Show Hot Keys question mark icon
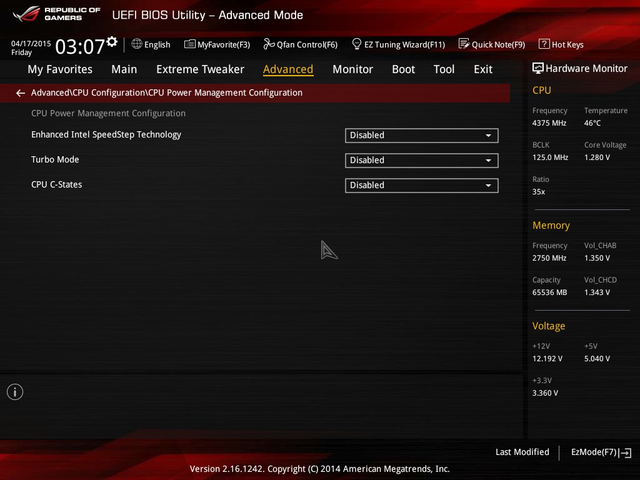640x480 pixels. [x=544, y=44]
